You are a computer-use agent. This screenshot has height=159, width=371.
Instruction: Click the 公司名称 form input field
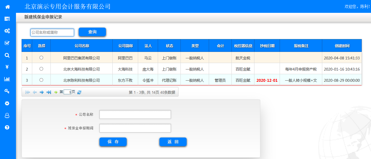pyautogui.click(x=135, y=114)
